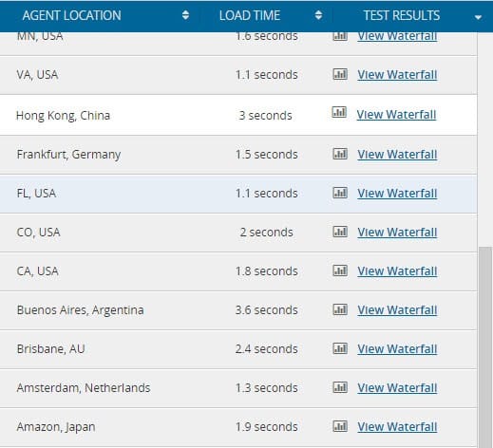Click chart icon for Amazon, Japan
The width and height of the screenshot is (493, 448).
[x=340, y=426]
